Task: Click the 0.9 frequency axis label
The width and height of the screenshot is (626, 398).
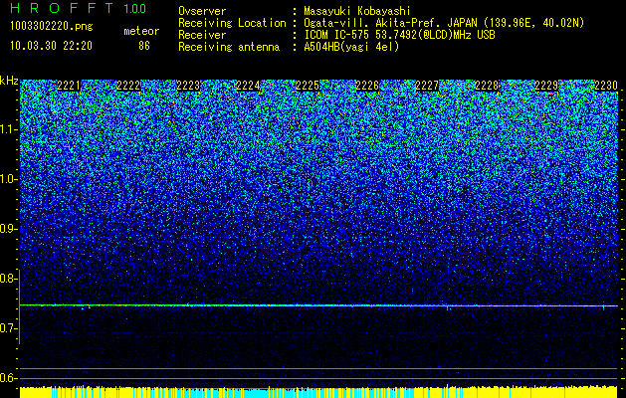Action: (x=8, y=229)
